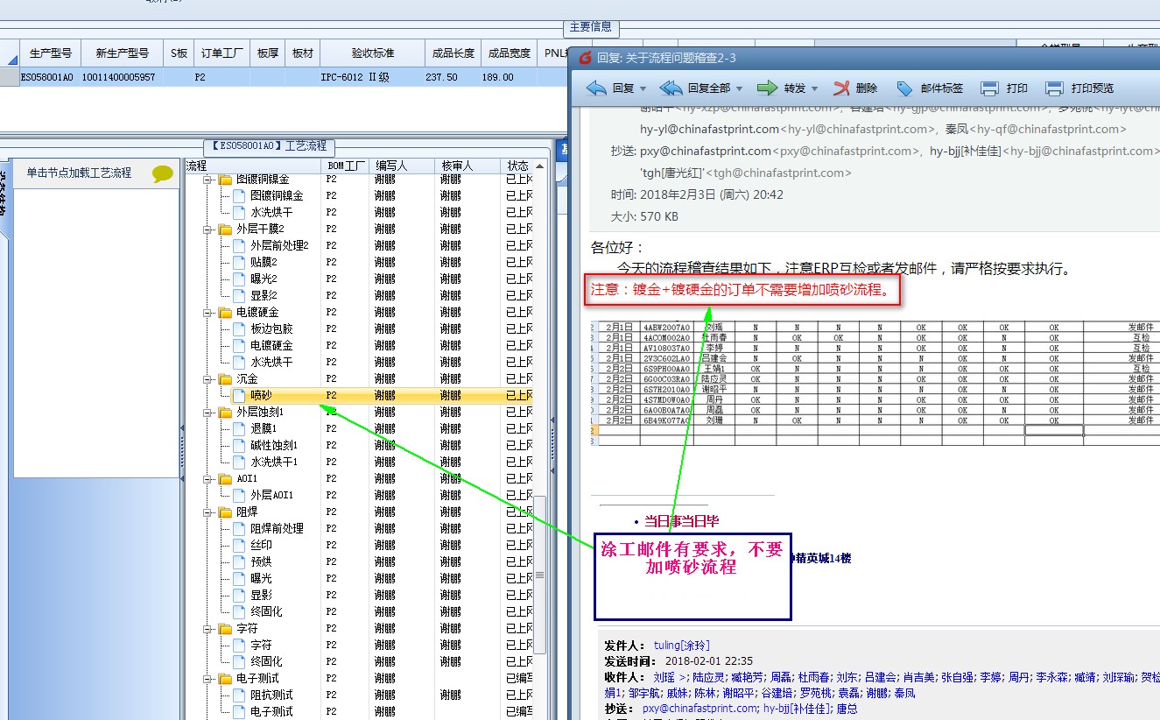The height and width of the screenshot is (720, 1160).
Task: Collapse the 外层干膜2 tree node
Action: pyautogui.click(x=208, y=229)
